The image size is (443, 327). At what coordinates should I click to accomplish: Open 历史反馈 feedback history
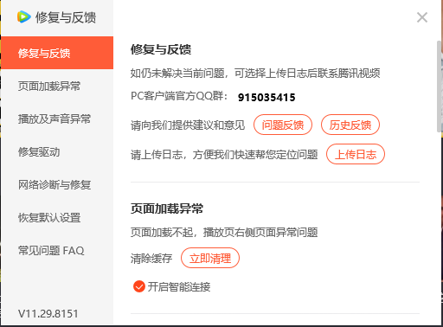(x=350, y=125)
